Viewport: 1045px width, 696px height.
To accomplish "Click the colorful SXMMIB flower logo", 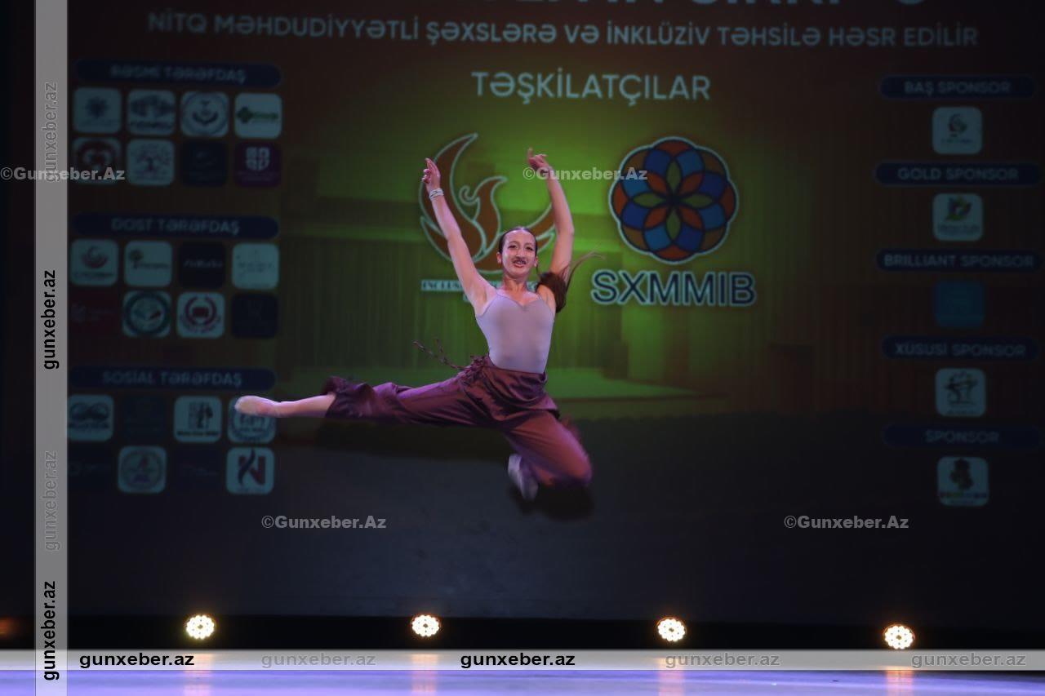I will coord(673,199).
